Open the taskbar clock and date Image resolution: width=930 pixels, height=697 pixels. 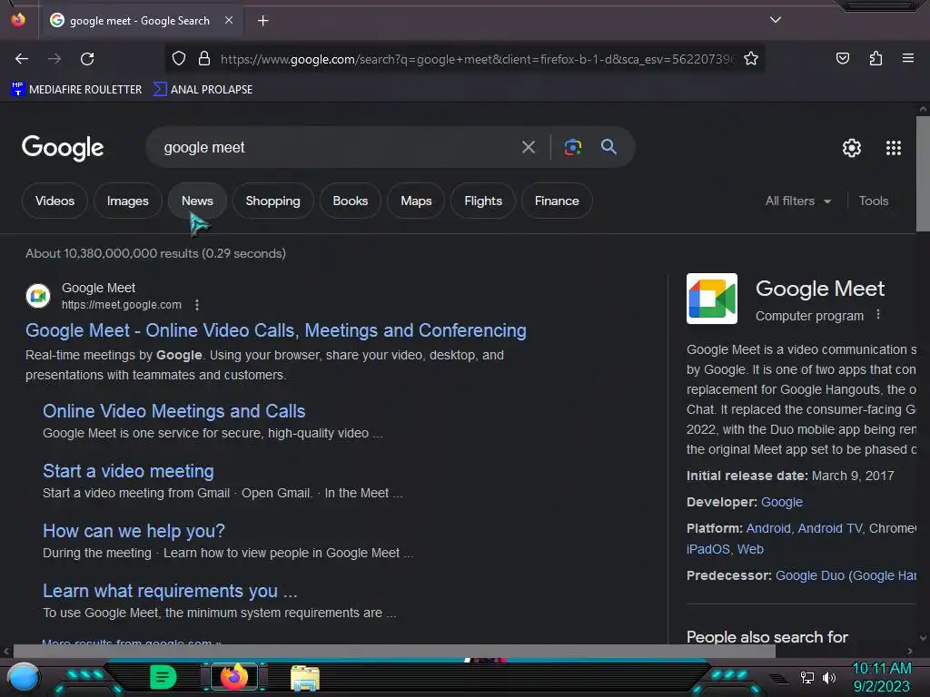[881, 677]
